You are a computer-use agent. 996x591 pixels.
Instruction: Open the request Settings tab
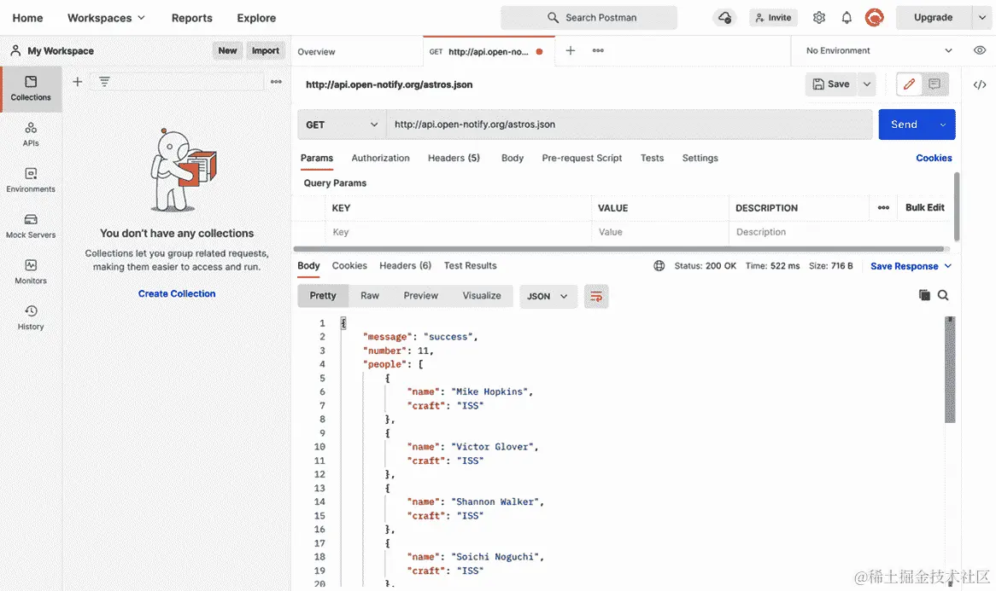700,158
